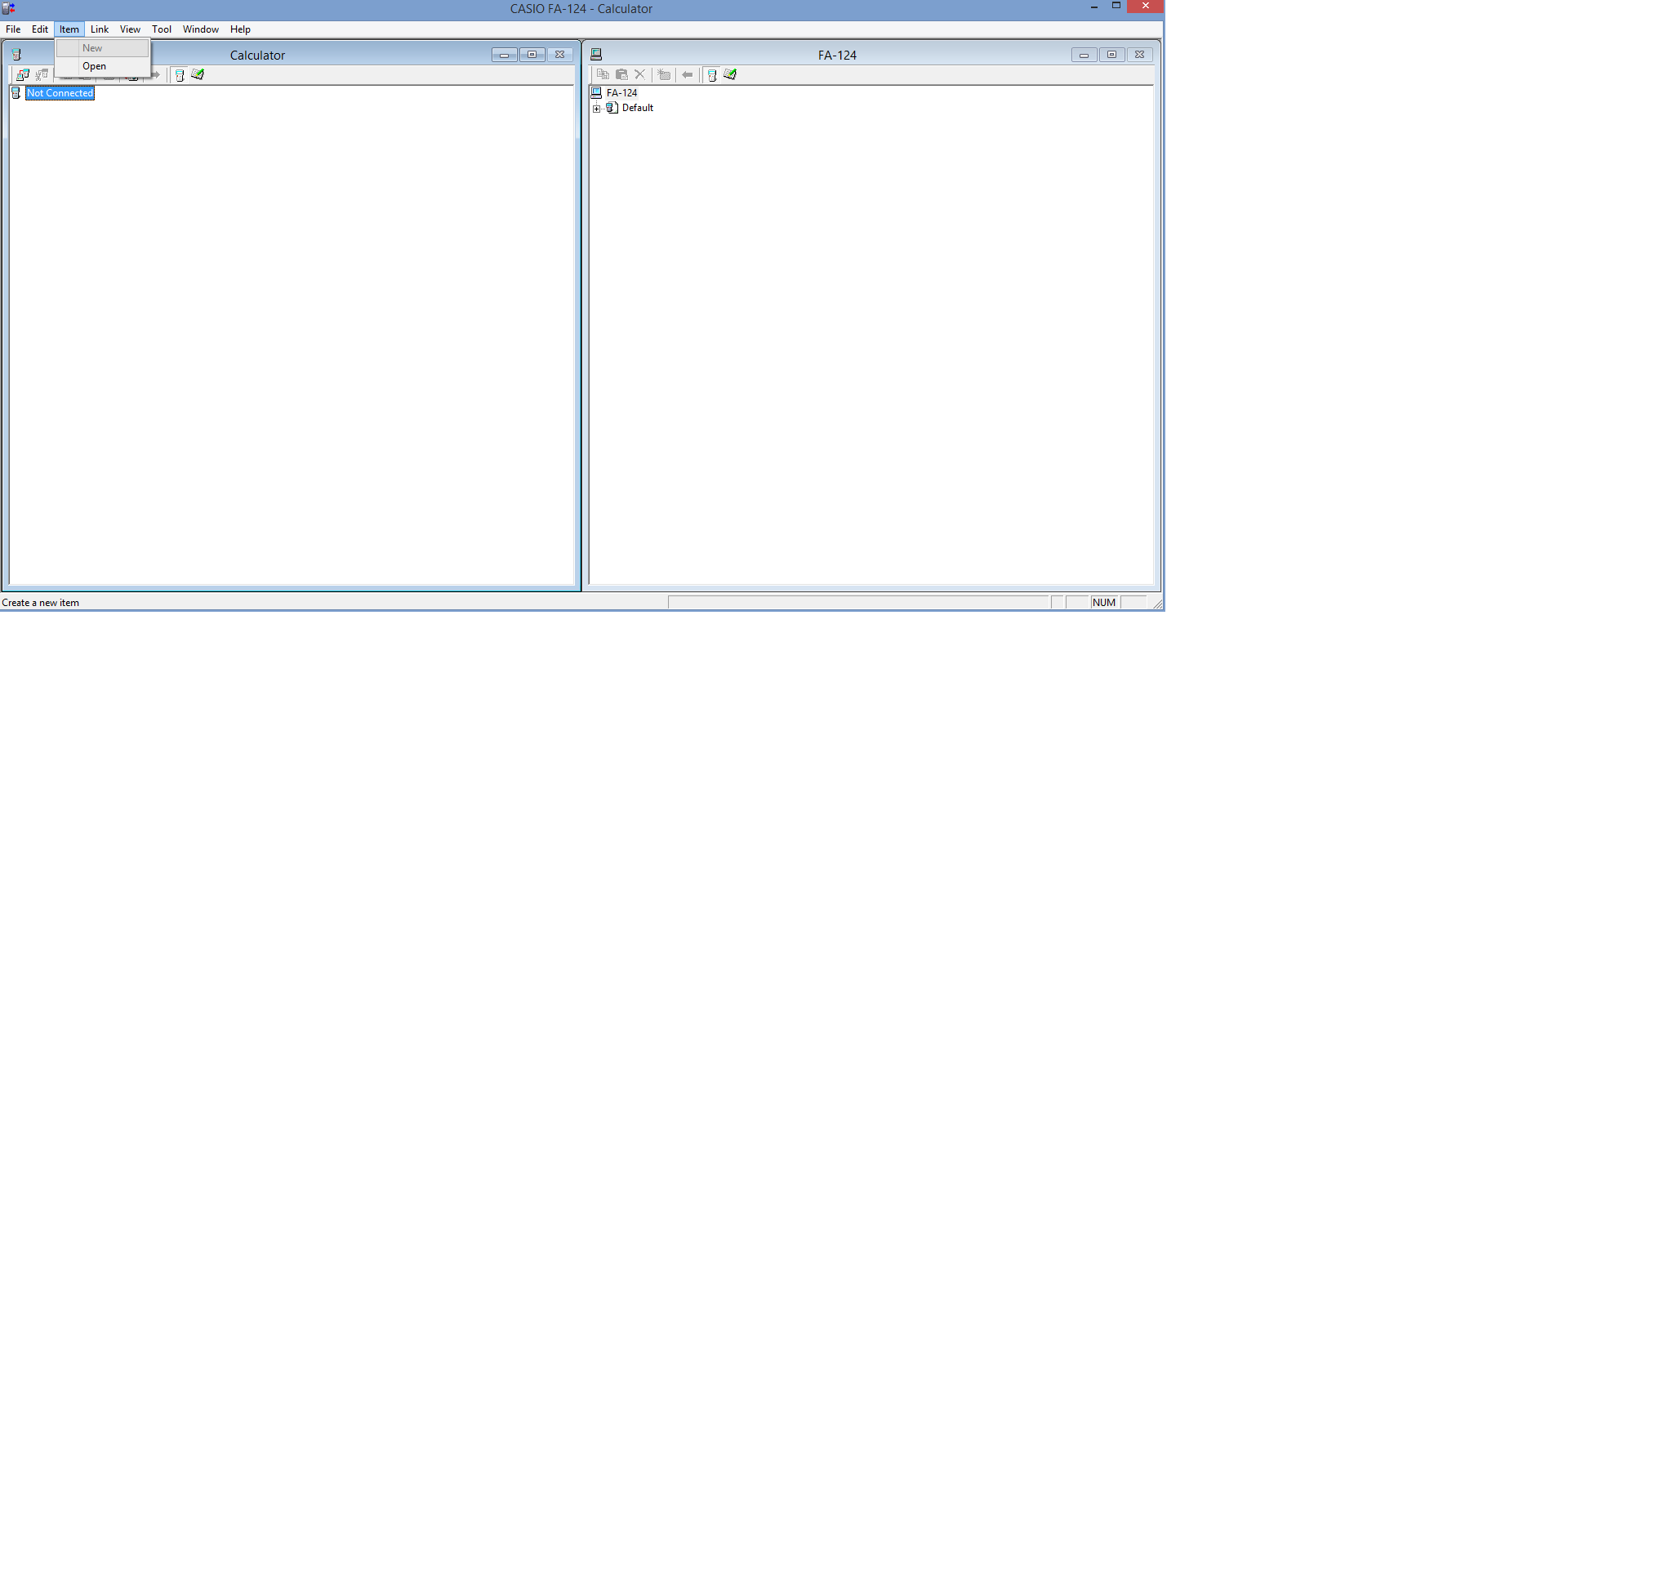Restore the FA-124 child window
This screenshot has height=1578, width=1679.
[x=1112, y=55]
